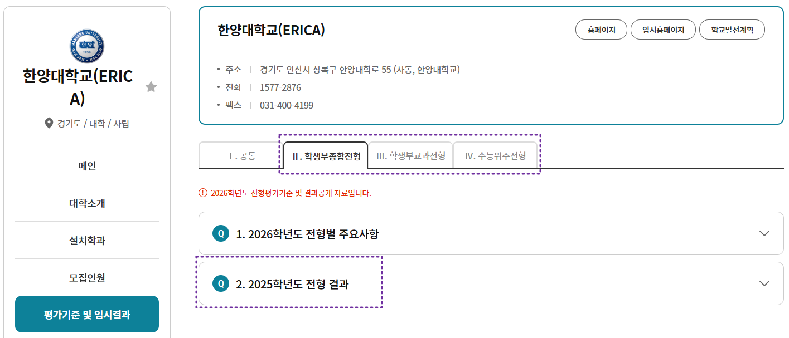Open 모집인원 in the sidebar menu
Image resolution: width=789 pixels, height=338 pixels.
point(87,277)
